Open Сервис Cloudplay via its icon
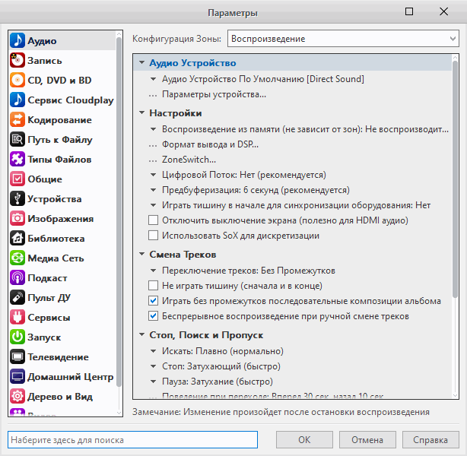The width and height of the screenshot is (467, 456). [x=17, y=100]
